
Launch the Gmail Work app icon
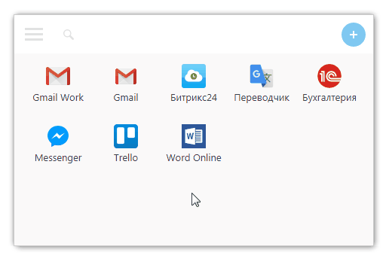(58, 76)
